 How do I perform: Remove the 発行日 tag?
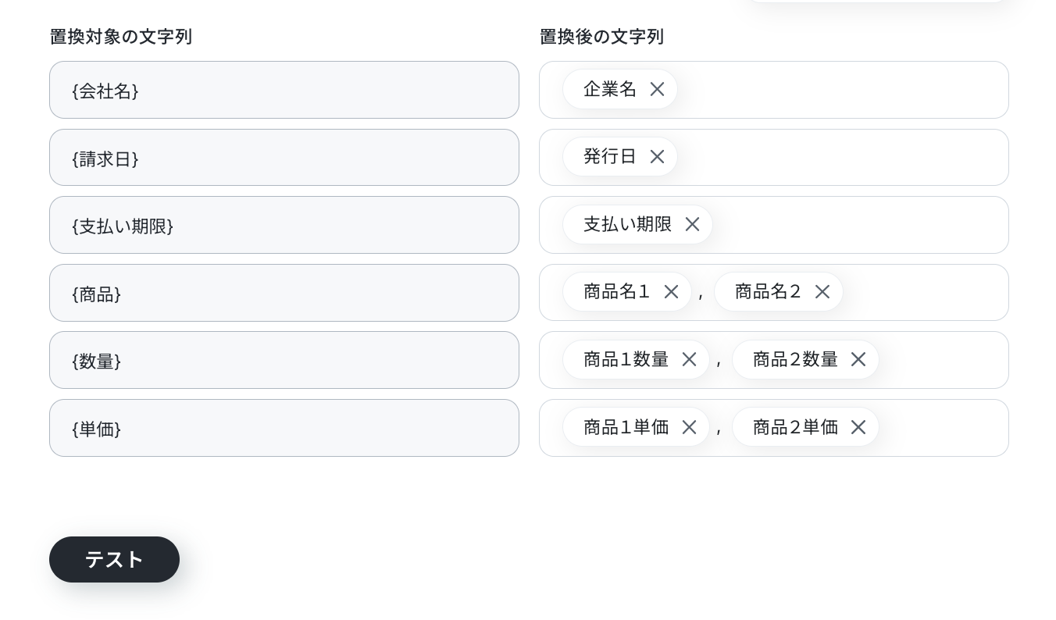657,157
